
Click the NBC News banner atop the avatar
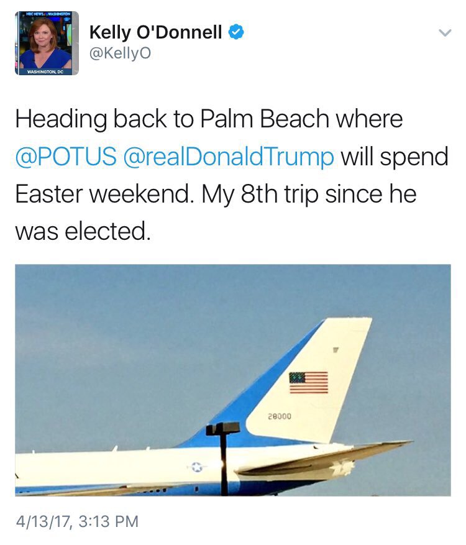pyautogui.click(x=48, y=14)
